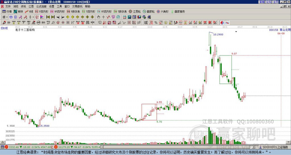
Task: Click the volume panel up-triangle button
Action: click(x=2, y=142)
